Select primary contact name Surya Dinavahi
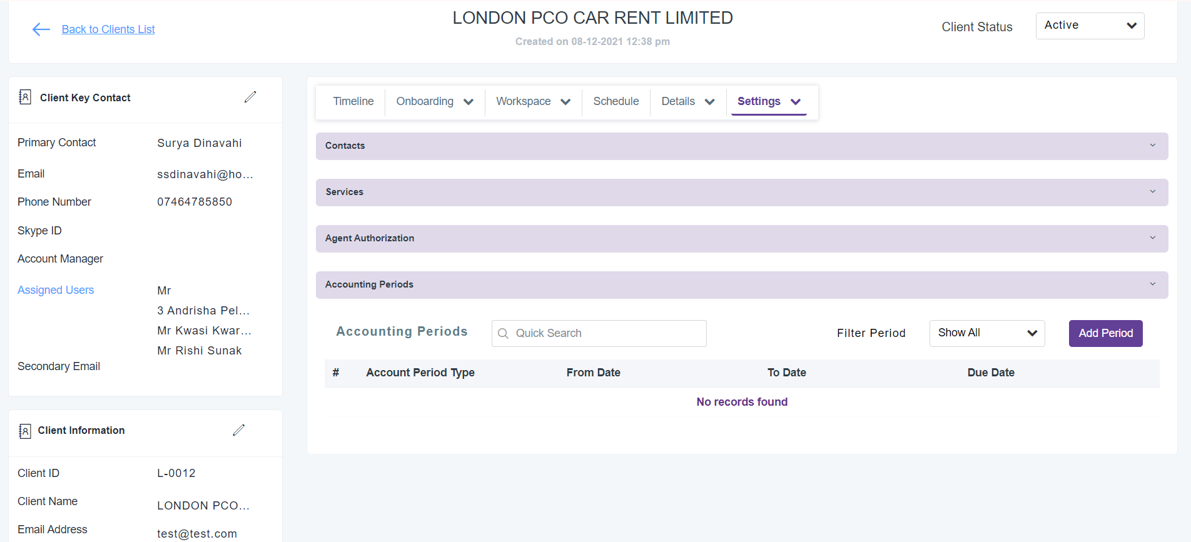Screen dimensions: 1191x542 (x=200, y=143)
